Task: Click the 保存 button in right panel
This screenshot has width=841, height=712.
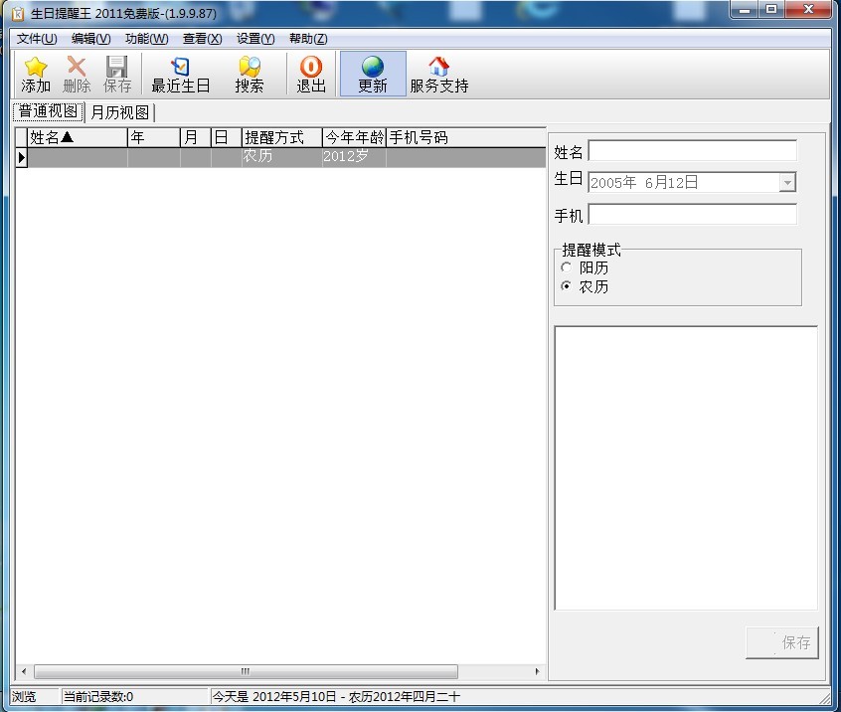Action: [782, 642]
